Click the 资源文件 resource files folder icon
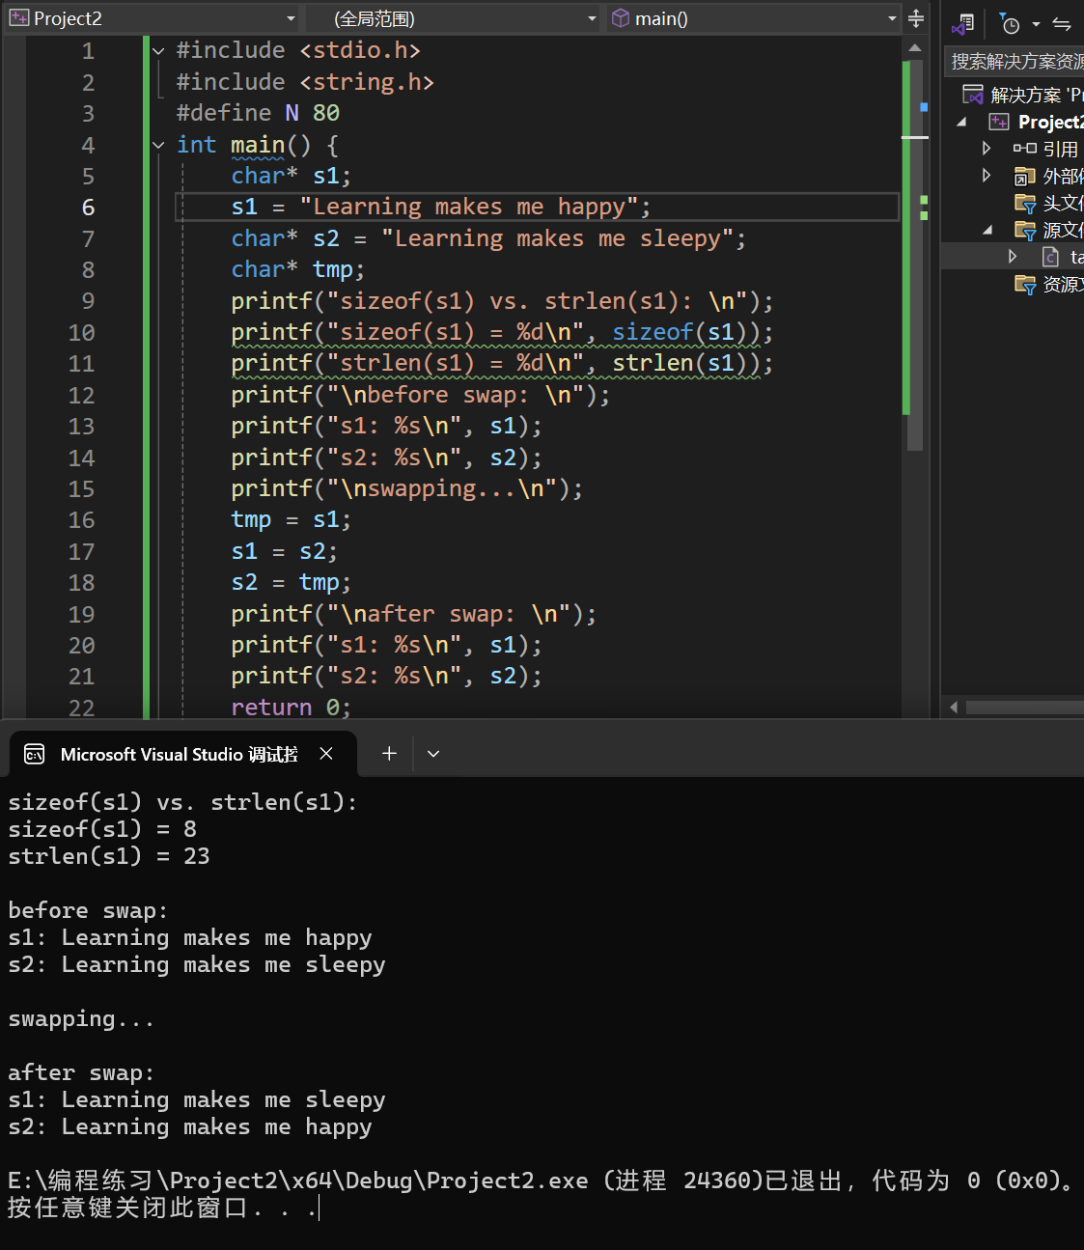Viewport: 1084px width, 1250px height. 1025,284
